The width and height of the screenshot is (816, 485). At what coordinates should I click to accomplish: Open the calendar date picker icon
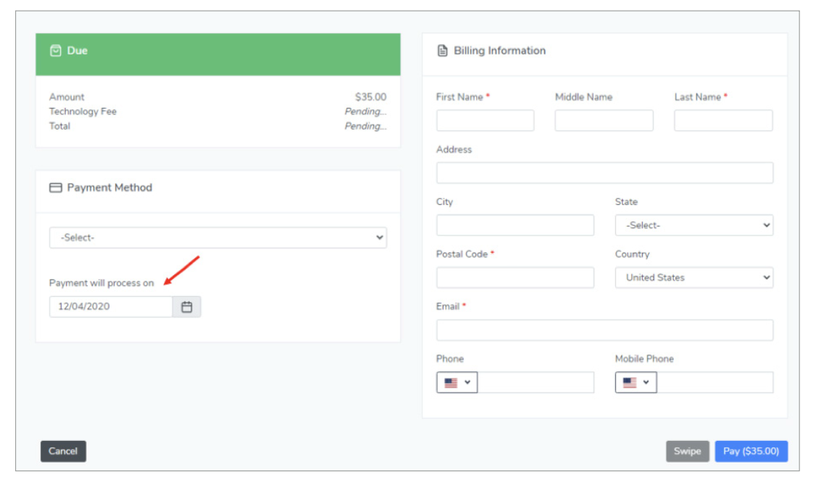point(186,307)
